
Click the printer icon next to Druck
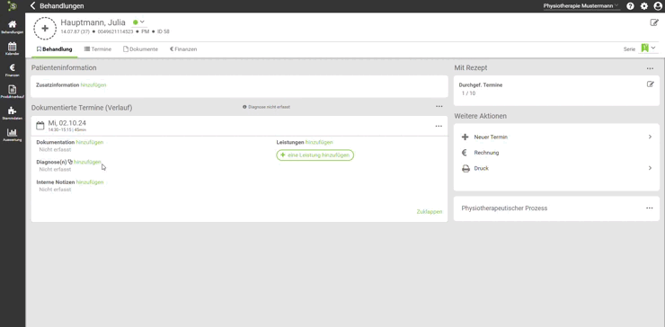point(465,168)
